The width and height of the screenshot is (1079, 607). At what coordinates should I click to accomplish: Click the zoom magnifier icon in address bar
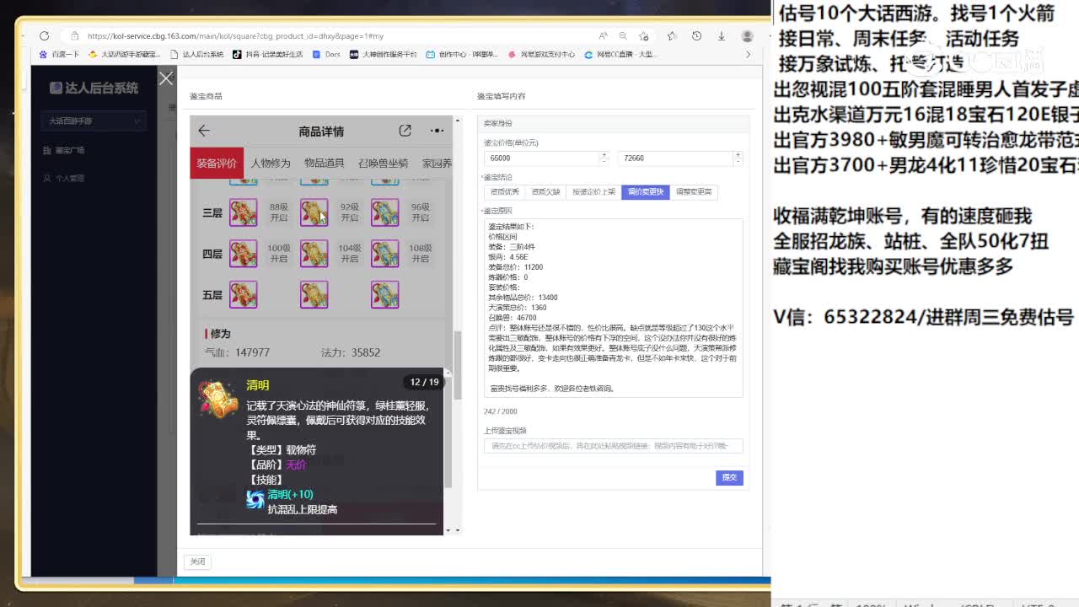point(623,36)
